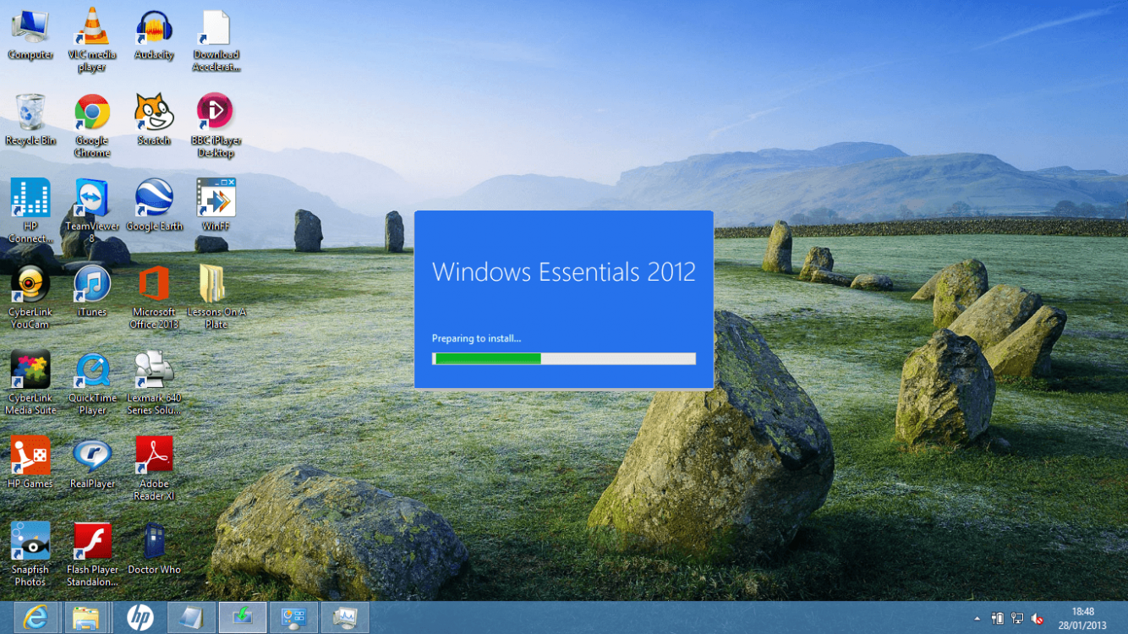Select the Google Earth shortcut
The width and height of the screenshot is (1128, 634).
click(154, 205)
